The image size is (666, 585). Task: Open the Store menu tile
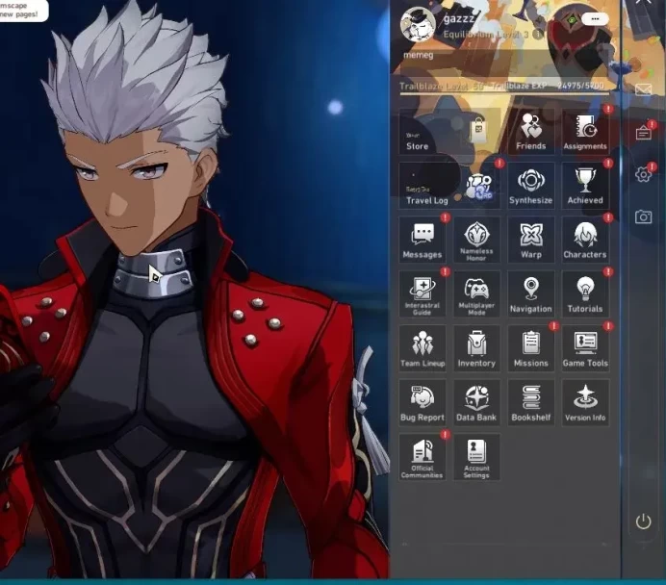pyautogui.click(x=448, y=131)
